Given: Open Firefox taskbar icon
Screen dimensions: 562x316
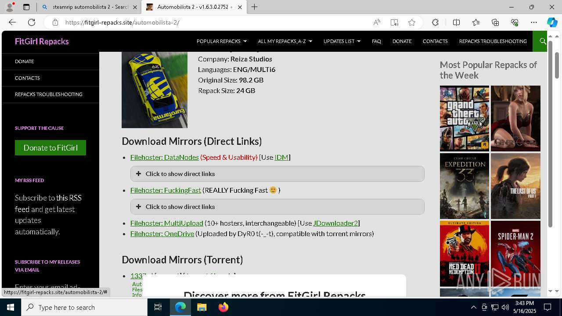Looking at the screenshot, I should pyautogui.click(x=223, y=307).
